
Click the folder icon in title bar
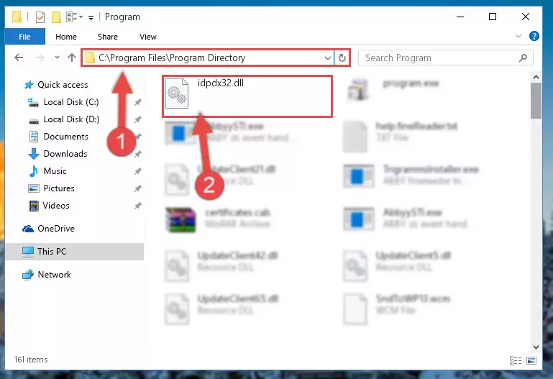tap(17, 17)
